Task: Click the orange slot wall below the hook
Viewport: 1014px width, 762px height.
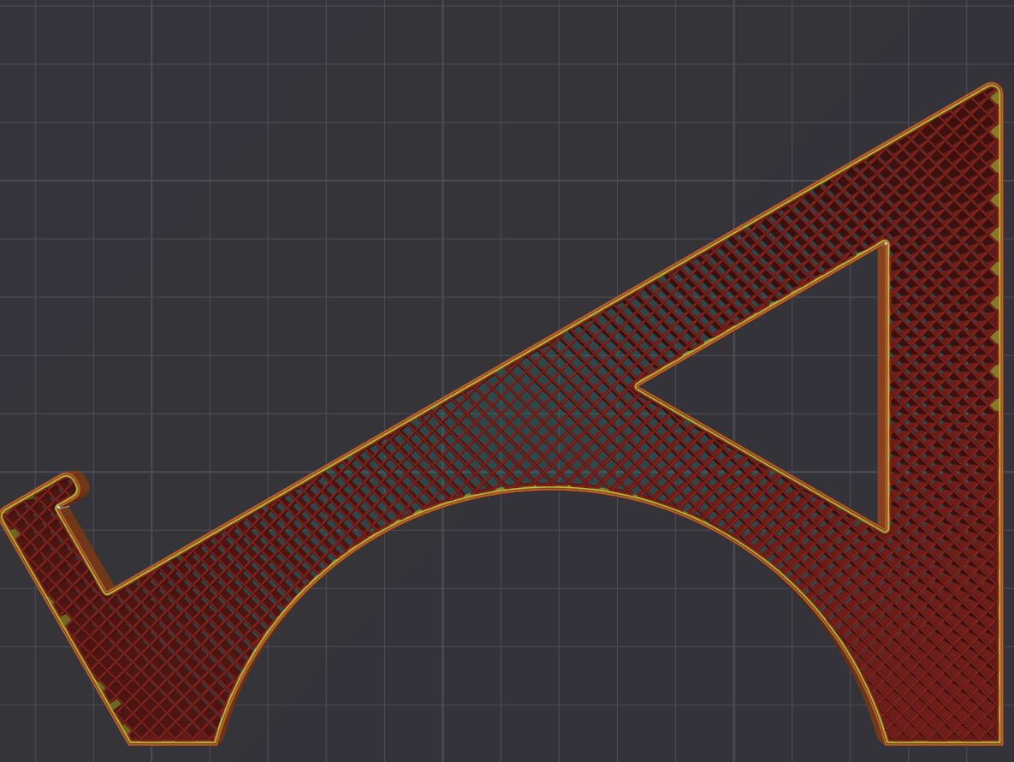Action: pos(89,548)
